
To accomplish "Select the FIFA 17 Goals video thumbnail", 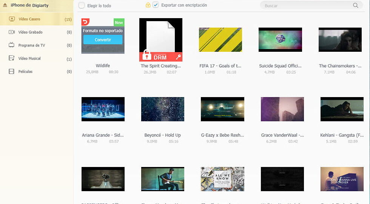I will (x=220, y=40).
